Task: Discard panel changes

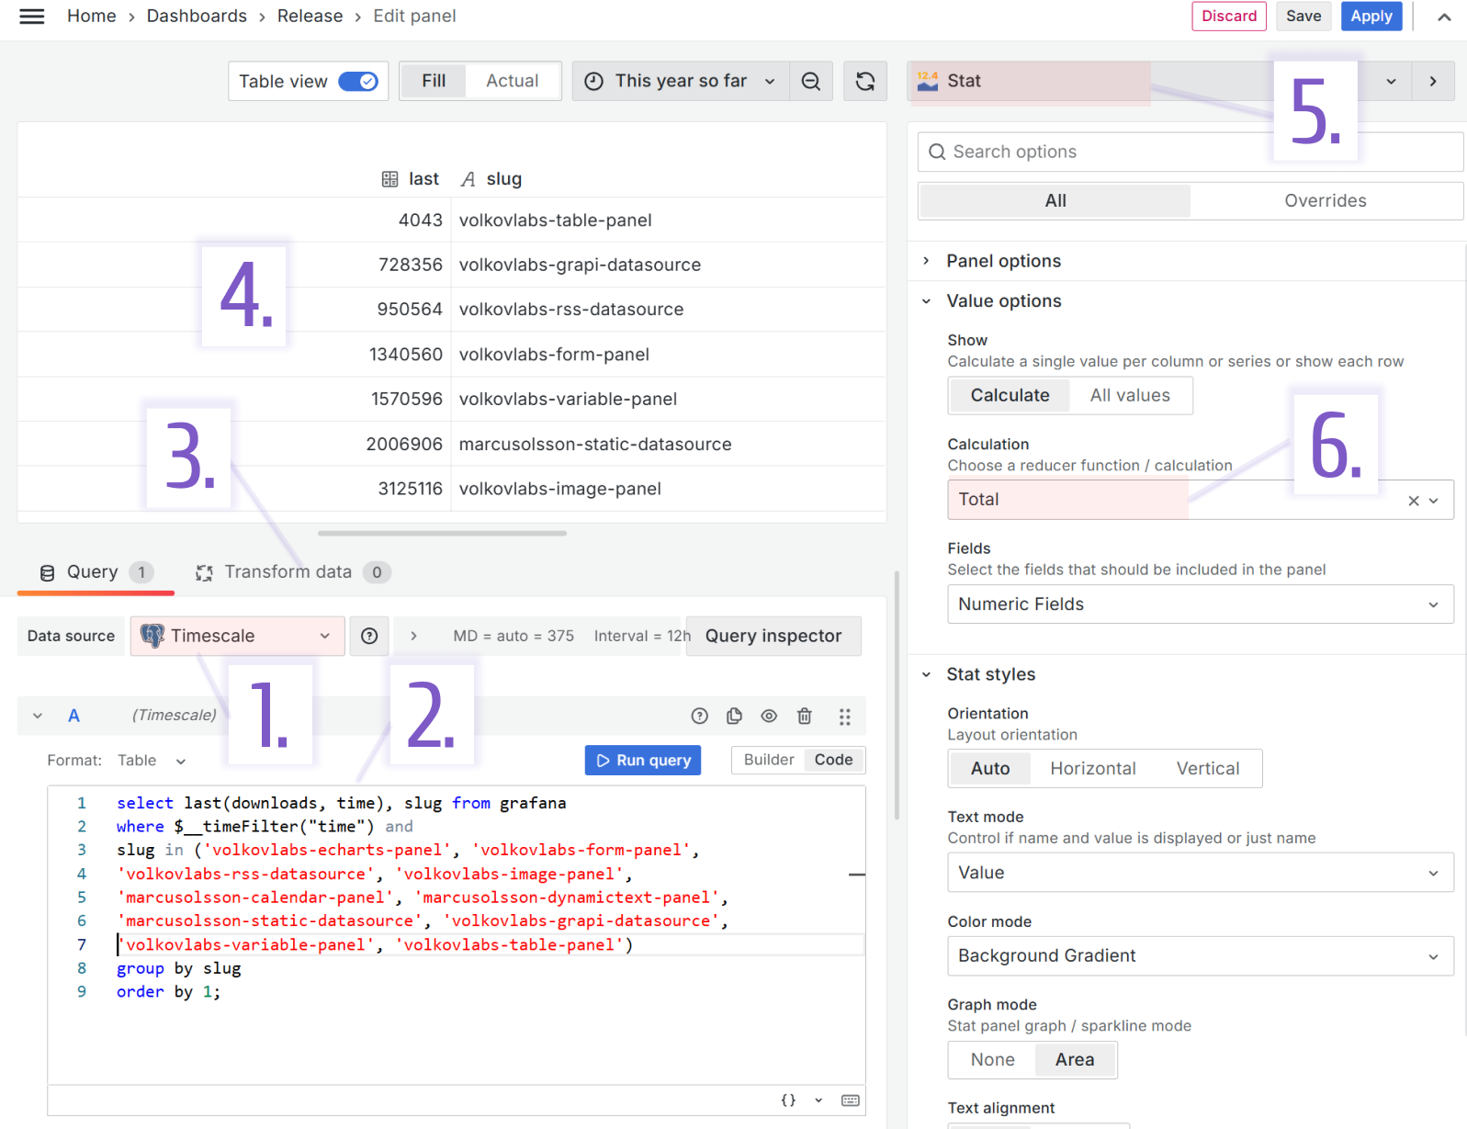Action: tap(1228, 17)
